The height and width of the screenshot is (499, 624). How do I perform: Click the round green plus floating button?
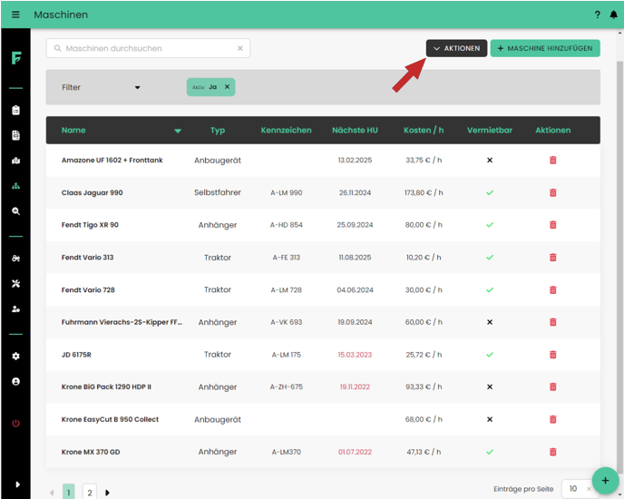(x=605, y=481)
